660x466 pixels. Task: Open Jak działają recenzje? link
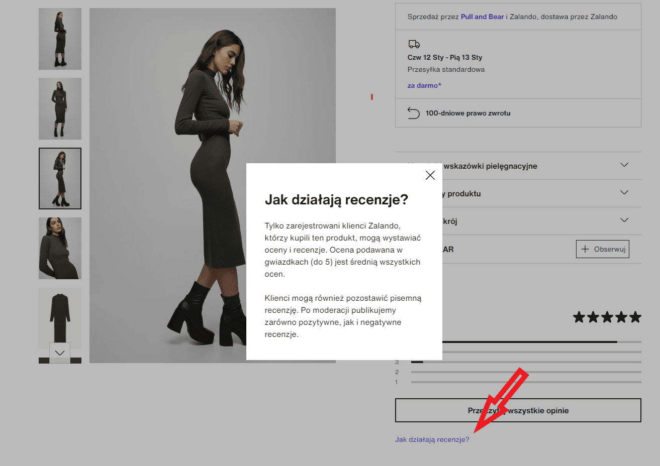point(432,439)
